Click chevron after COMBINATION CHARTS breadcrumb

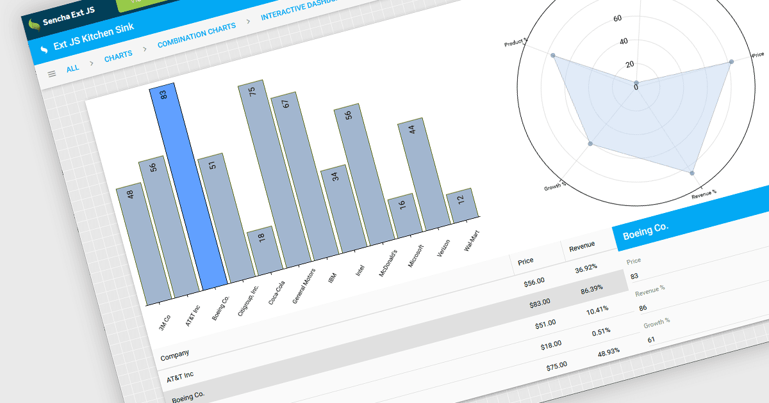pos(248,22)
